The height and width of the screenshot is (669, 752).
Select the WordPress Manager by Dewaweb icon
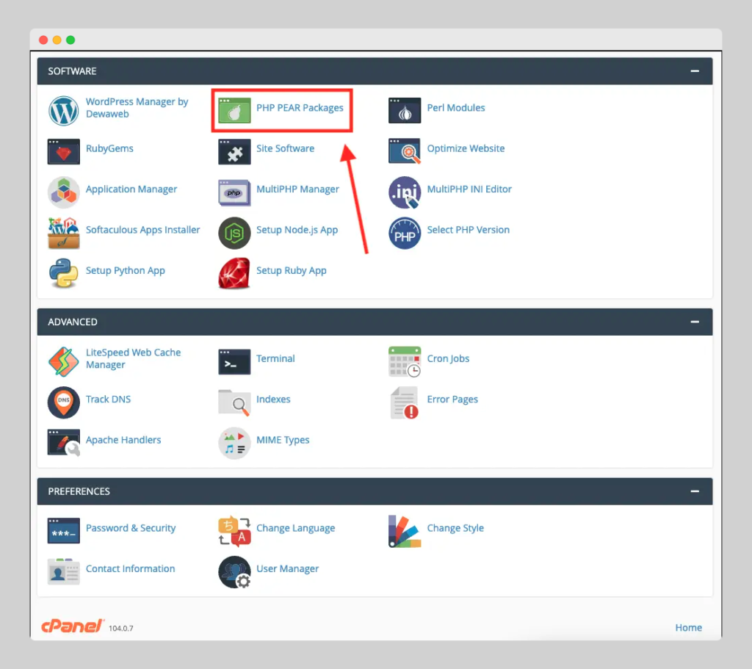pyautogui.click(x=63, y=111)
